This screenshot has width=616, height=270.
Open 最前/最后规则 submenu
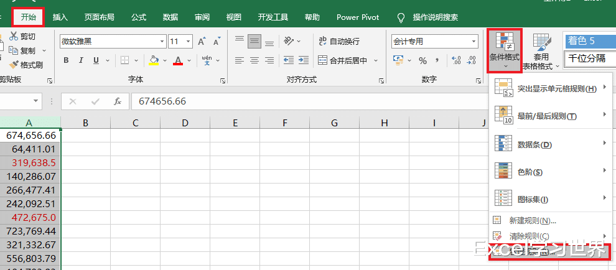click(x=551, y=116)
